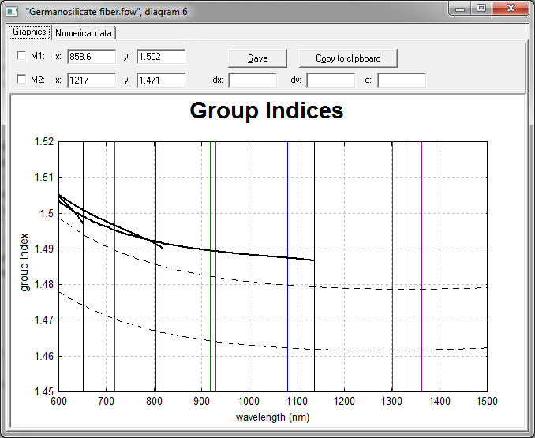
Task: Click the dy output field
Action: point(331,80)
